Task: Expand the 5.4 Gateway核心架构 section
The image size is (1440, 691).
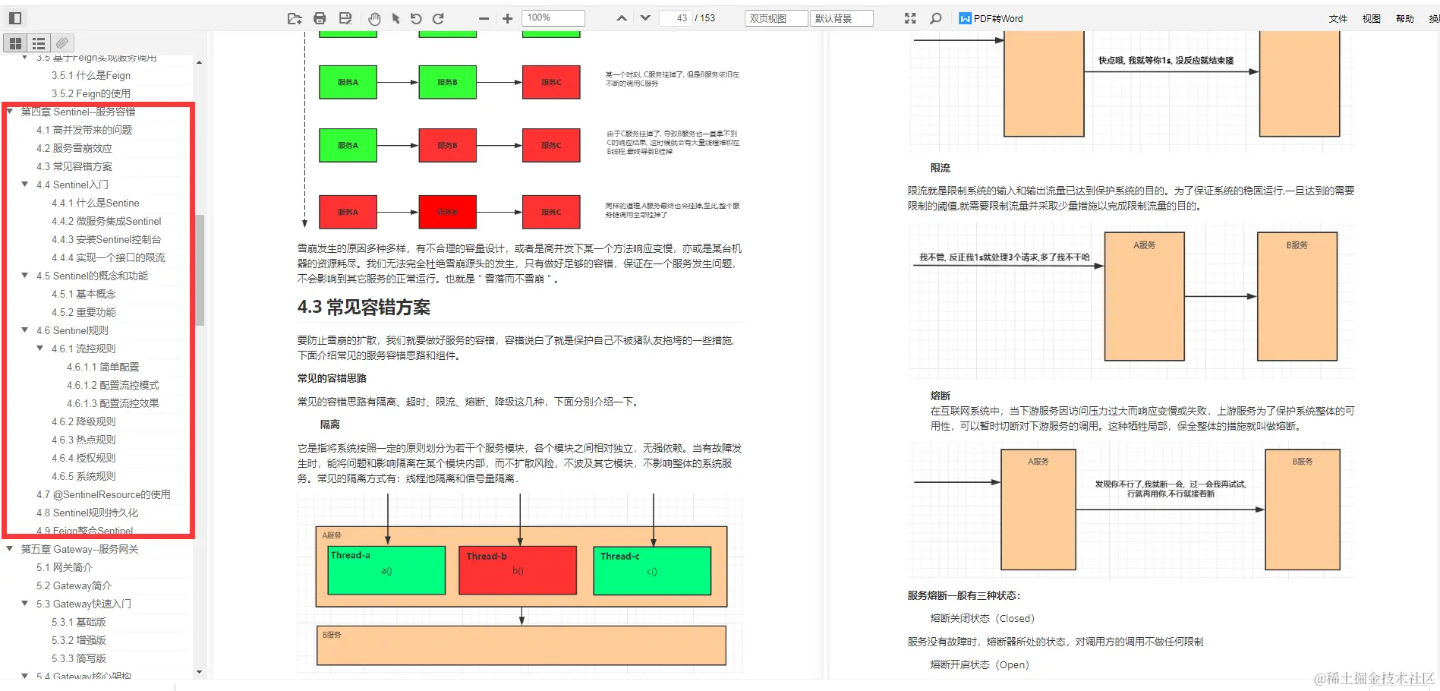Action: [25, 676]
